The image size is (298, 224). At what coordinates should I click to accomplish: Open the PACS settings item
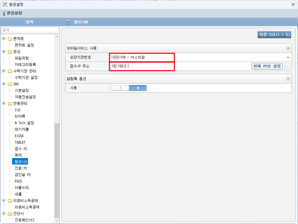pos(18,181)
